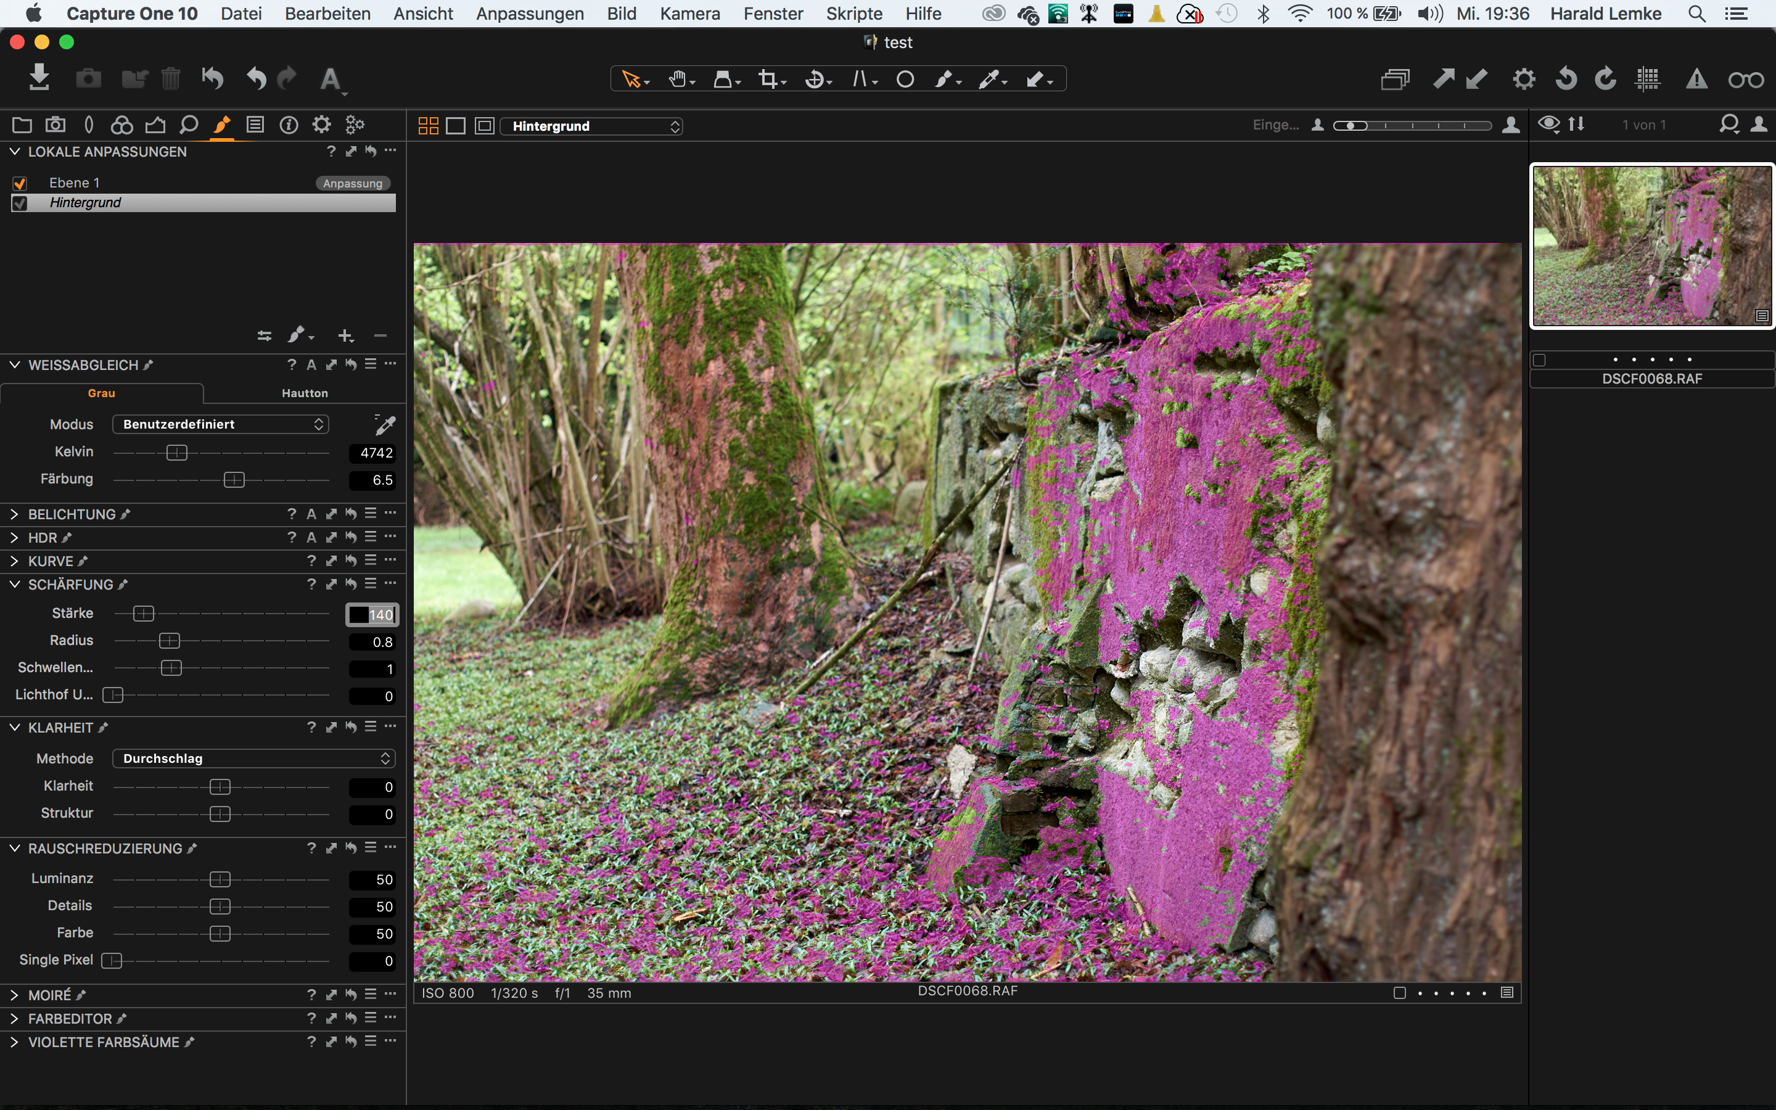The height and width of the screenshot is (1110, 1776).
Task: Open the Local Adjustments brush tool tab
Action: click(x=221, y=125)
